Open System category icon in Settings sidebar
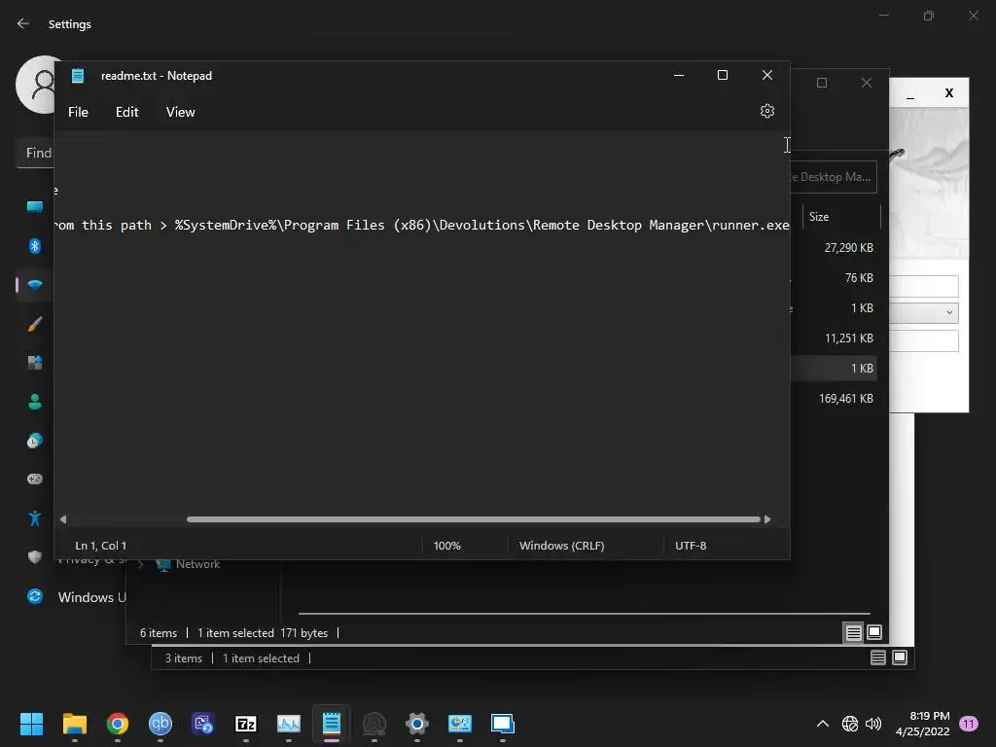996x747 pixels. [35, 206]
